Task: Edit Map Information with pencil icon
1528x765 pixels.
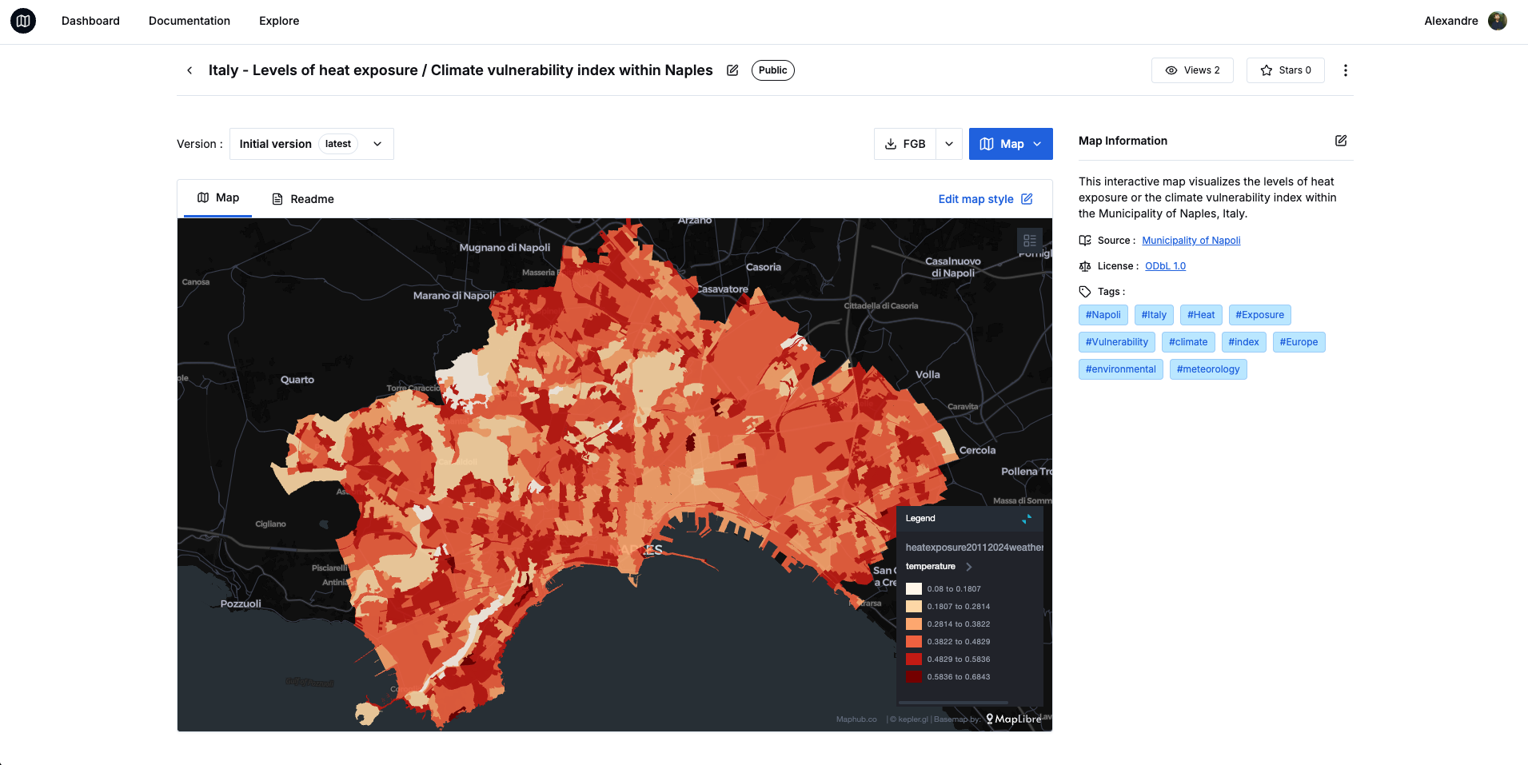Action: pos(1341,141)
